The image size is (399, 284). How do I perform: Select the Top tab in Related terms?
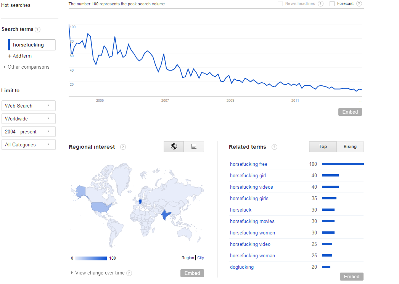[x=323, y=146]
